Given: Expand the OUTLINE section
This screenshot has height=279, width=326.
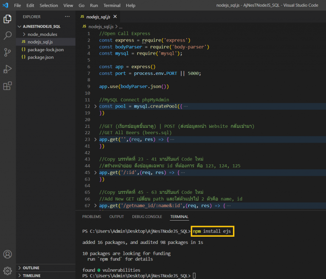Looking at the screenshot, I should (x=31, y=268).
